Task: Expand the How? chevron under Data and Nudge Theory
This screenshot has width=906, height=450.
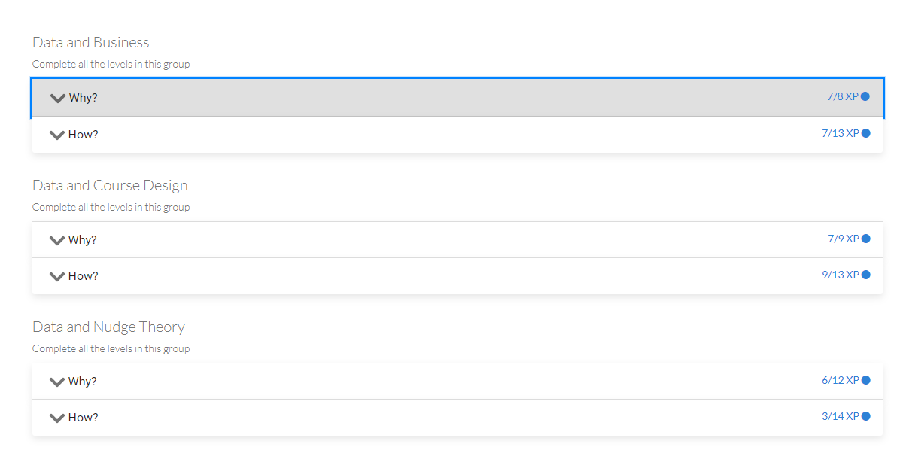Action: [x=57, y=418]
